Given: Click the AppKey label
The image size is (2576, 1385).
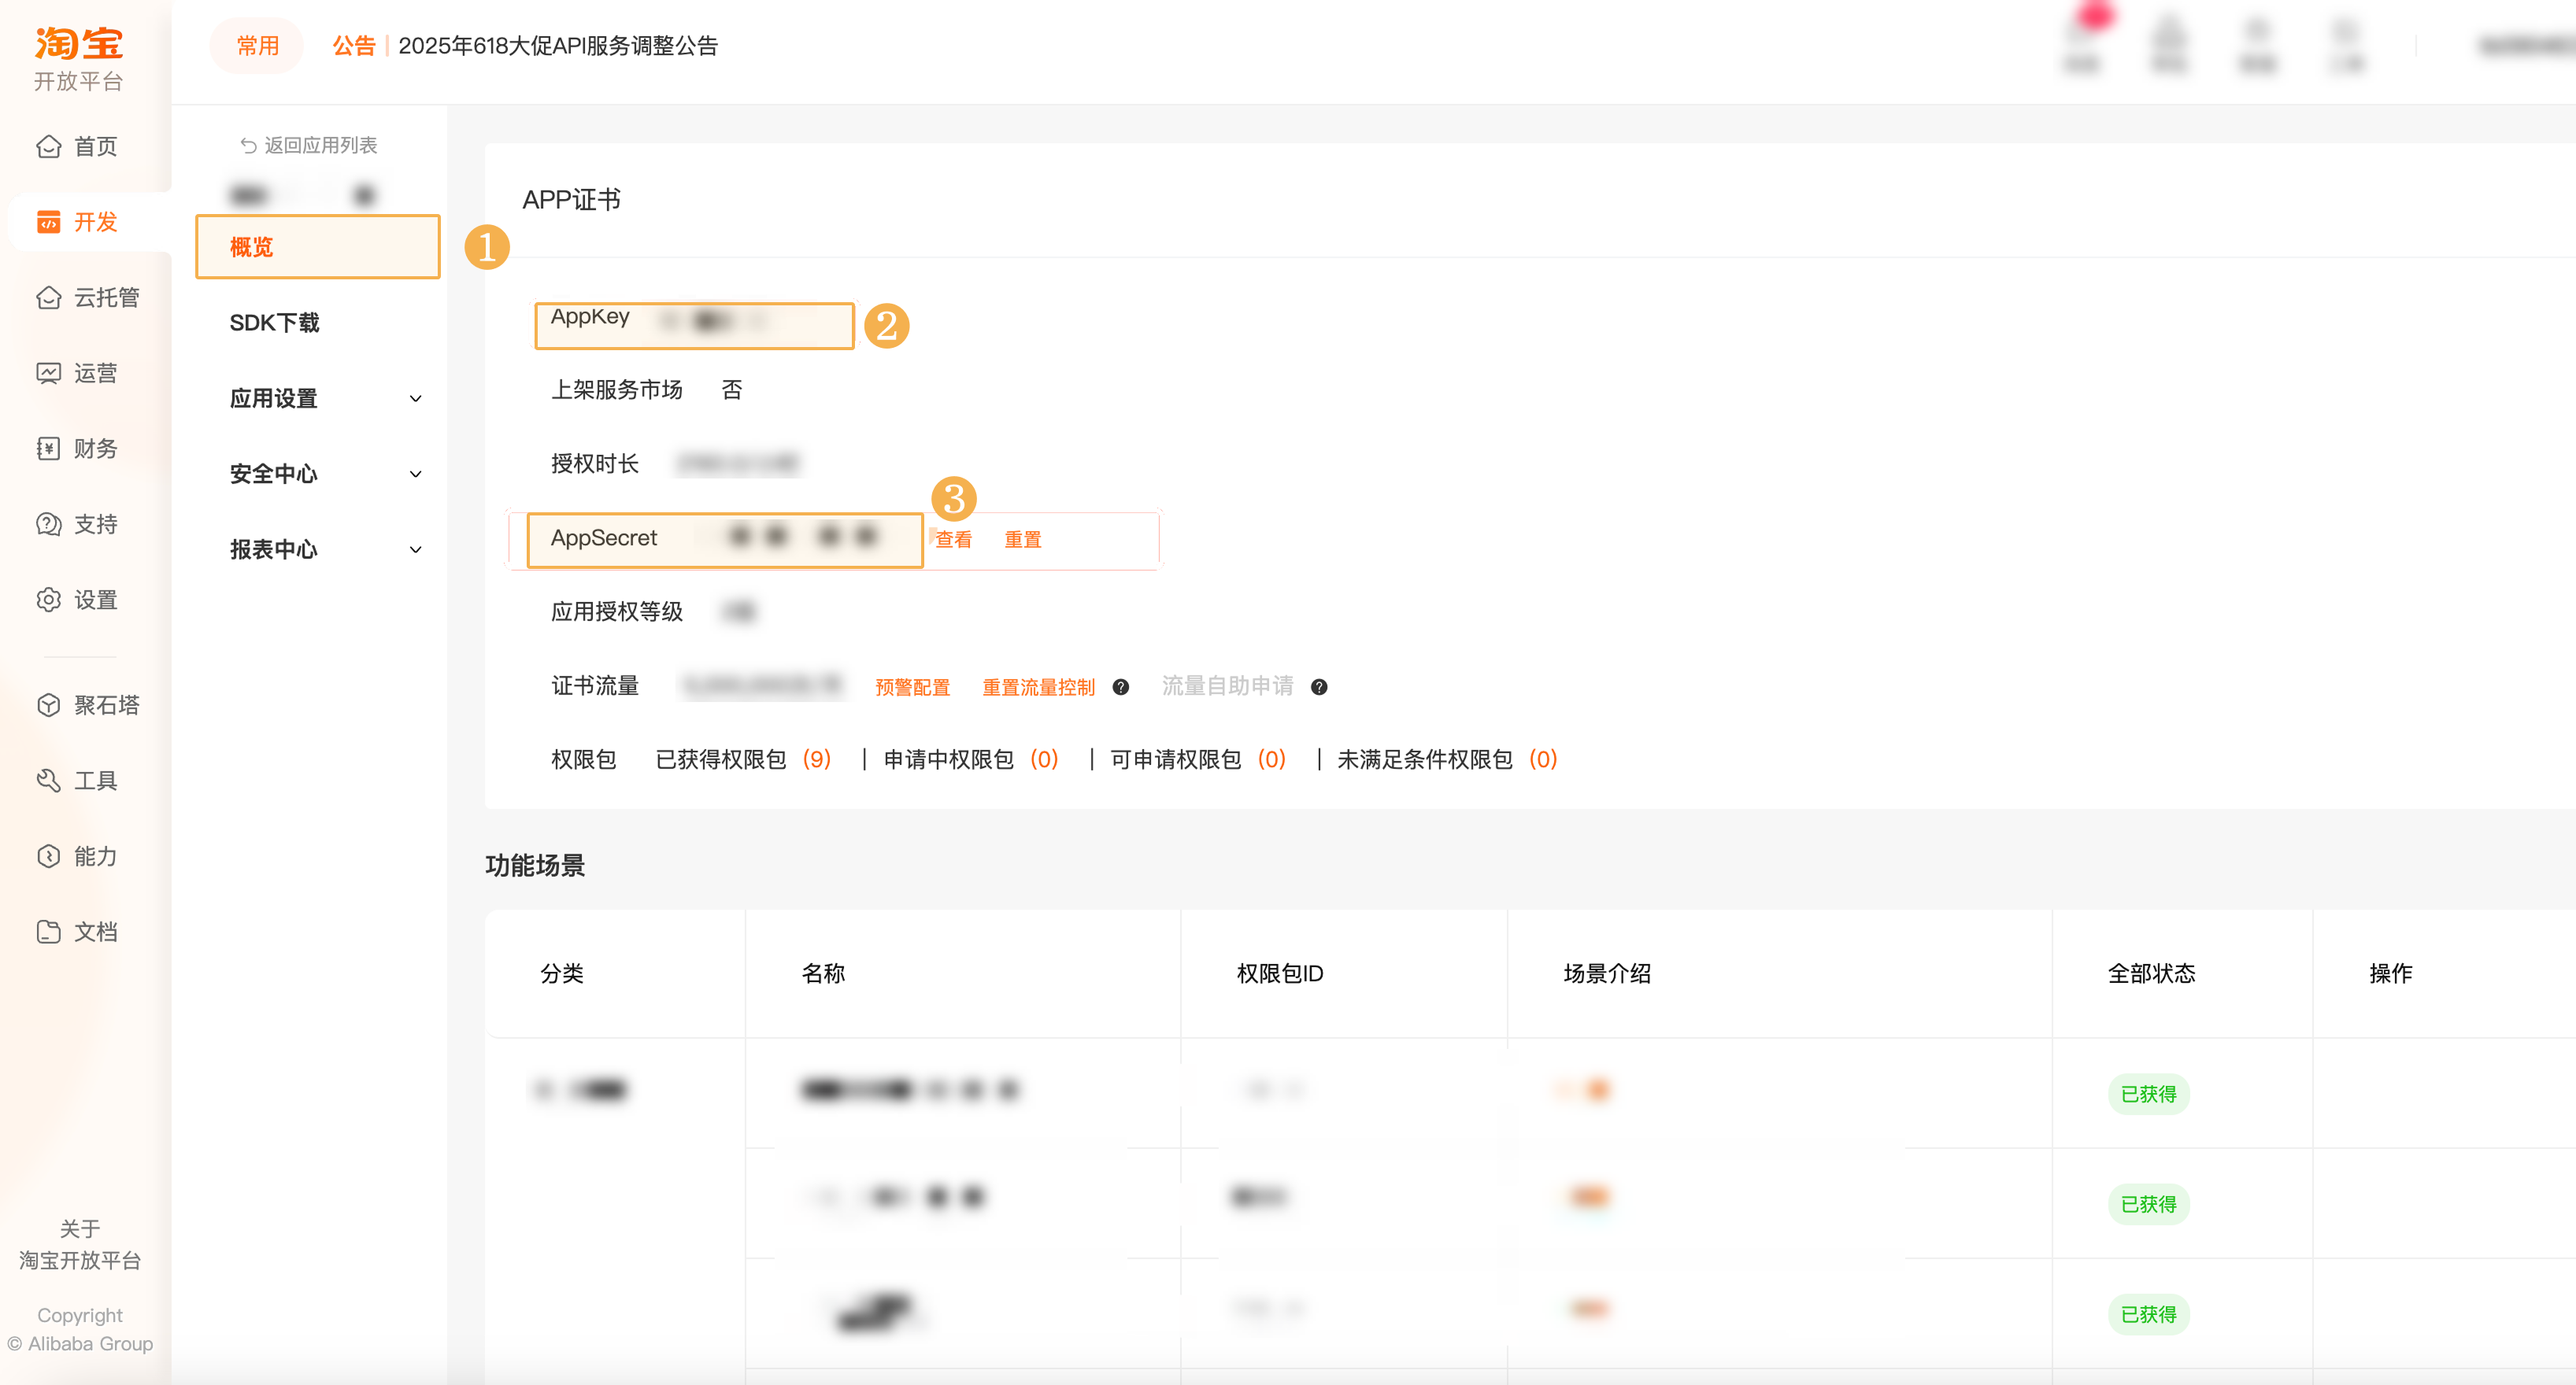Looking at the screenshot, I should 590,317.
